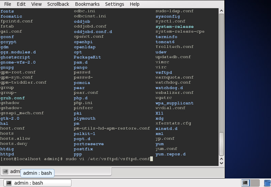The width and height of the screenshot is (271, 187).
Task: Click the xferstats.cfg file name
Action: tap(173, 123)
